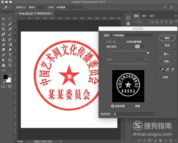Filter layers by type layer icon
The height and width of the screenshot is (143, 178).
click(162, 22)
